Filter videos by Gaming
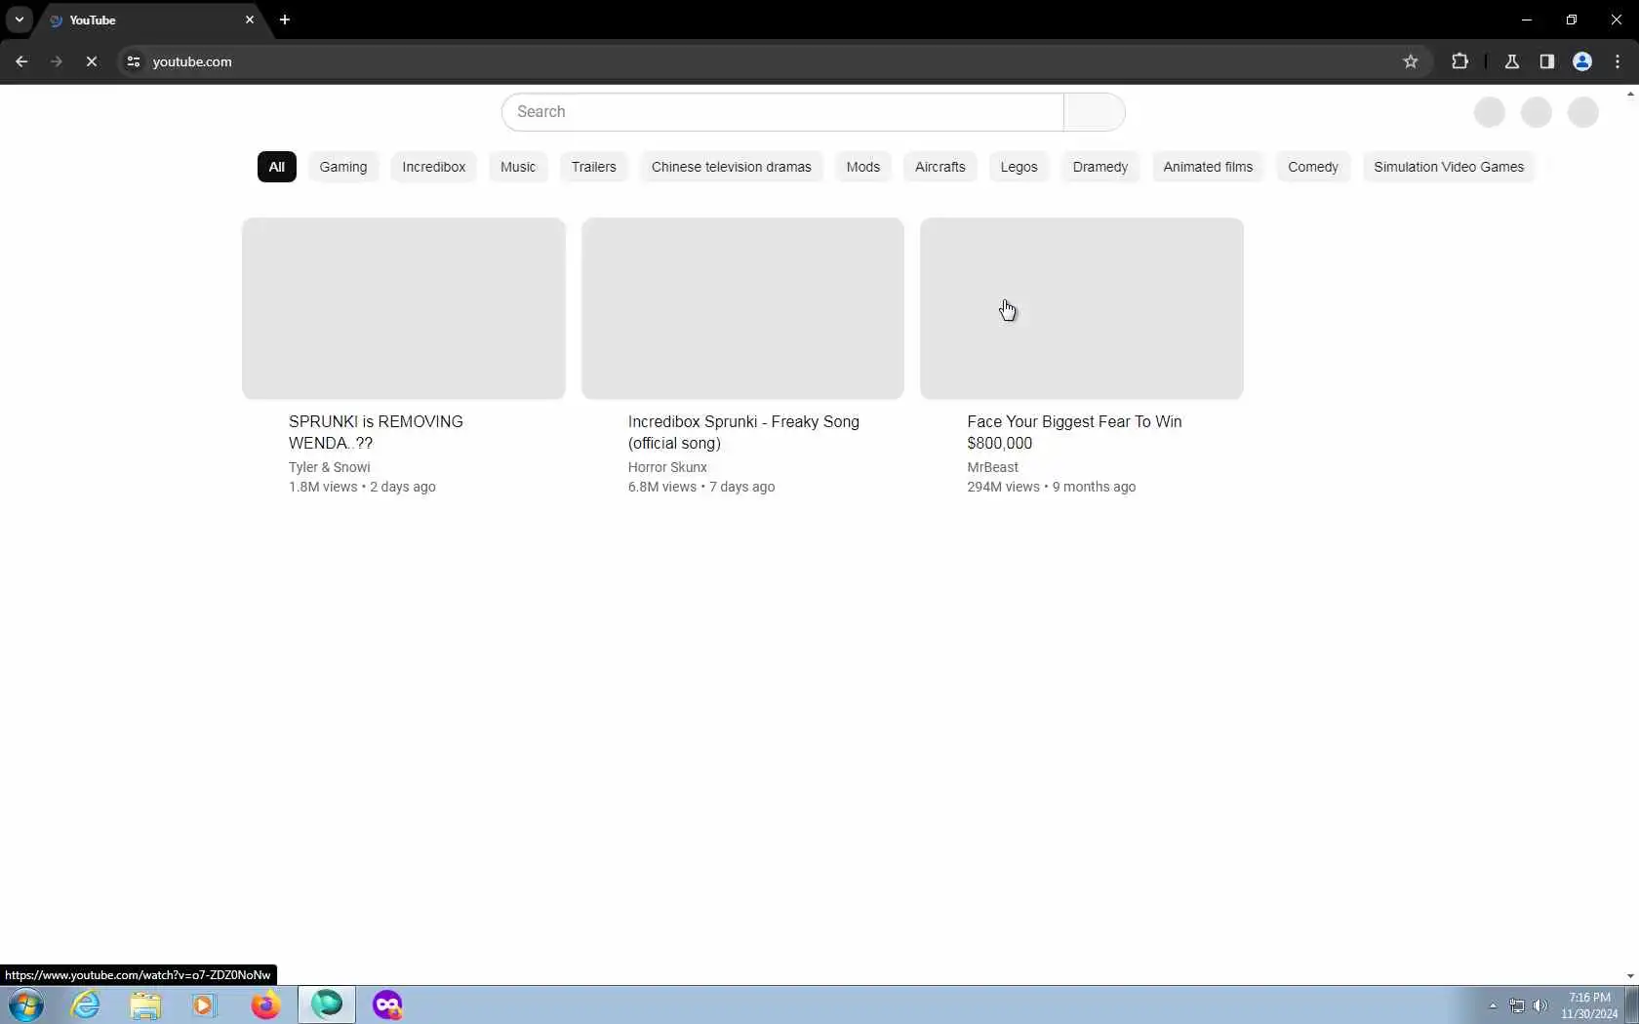 (343, 167)
